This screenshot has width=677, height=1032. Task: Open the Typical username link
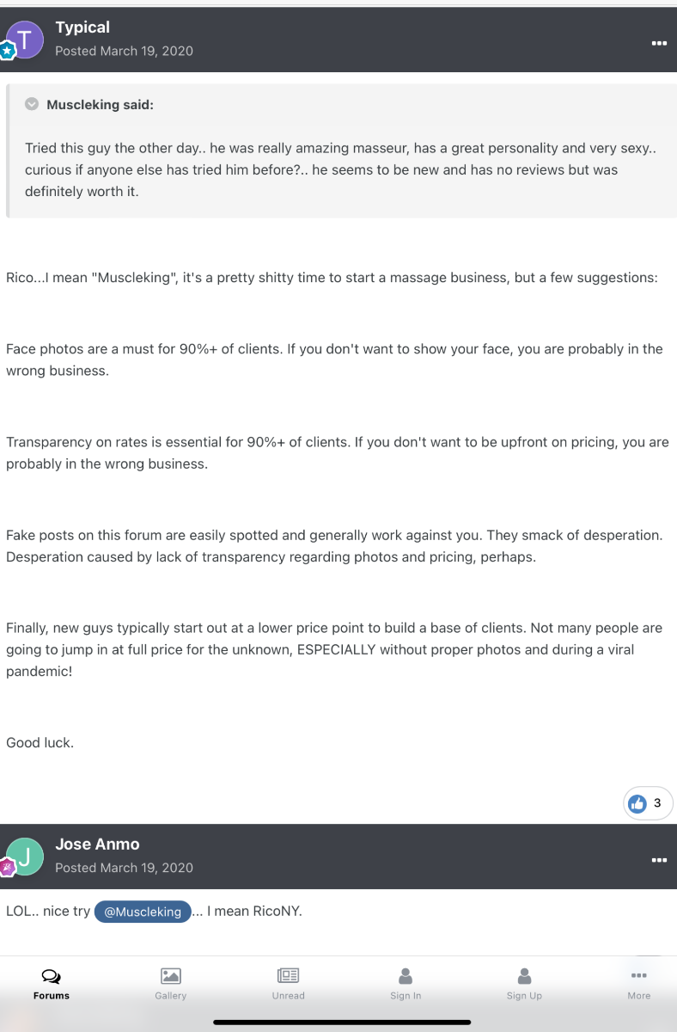coord(82,28)
